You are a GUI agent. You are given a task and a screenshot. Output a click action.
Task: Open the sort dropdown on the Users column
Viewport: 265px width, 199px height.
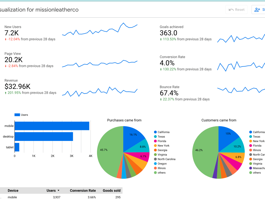point(58,191)
